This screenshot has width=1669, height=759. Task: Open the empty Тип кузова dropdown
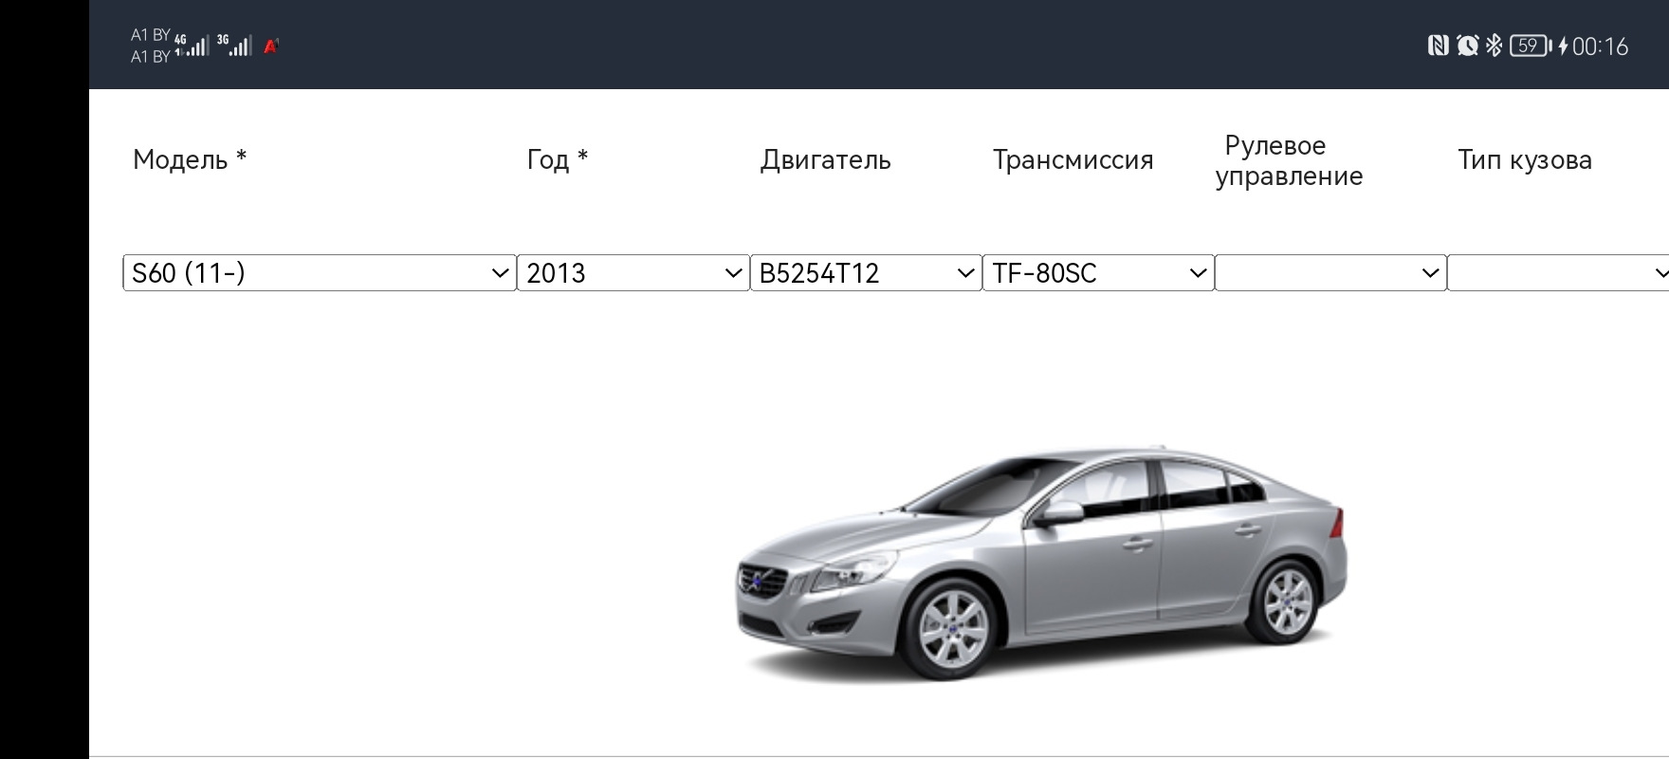point(1558,273)
